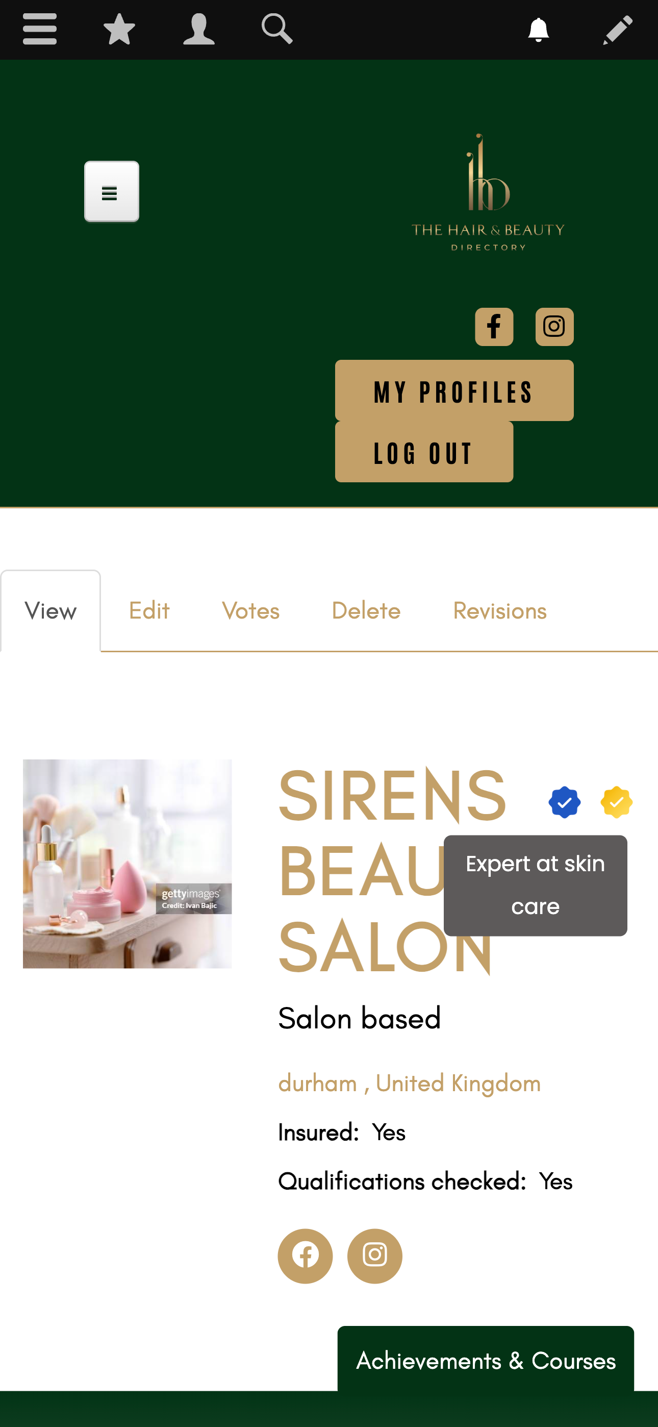Go to My Profiles
The width and height of the screenshot is (658, 1427).
(454, 390)
